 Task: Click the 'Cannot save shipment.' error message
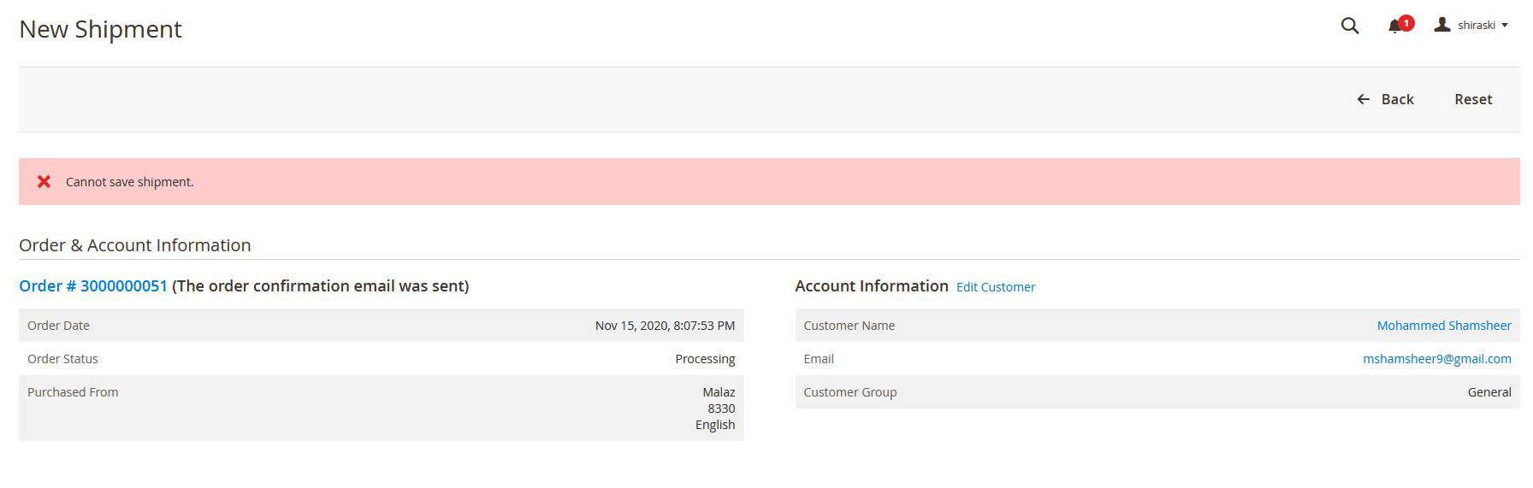pos(130,182)
